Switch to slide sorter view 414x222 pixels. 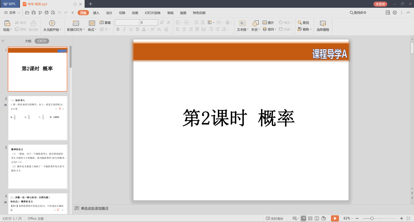pyautogui.click(x=310, y=218)
